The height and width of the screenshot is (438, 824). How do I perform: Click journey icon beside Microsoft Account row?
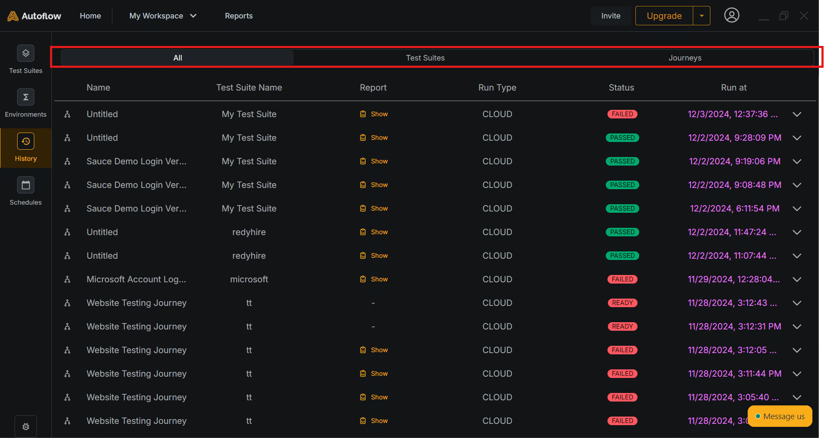click(x=67, y=279)
